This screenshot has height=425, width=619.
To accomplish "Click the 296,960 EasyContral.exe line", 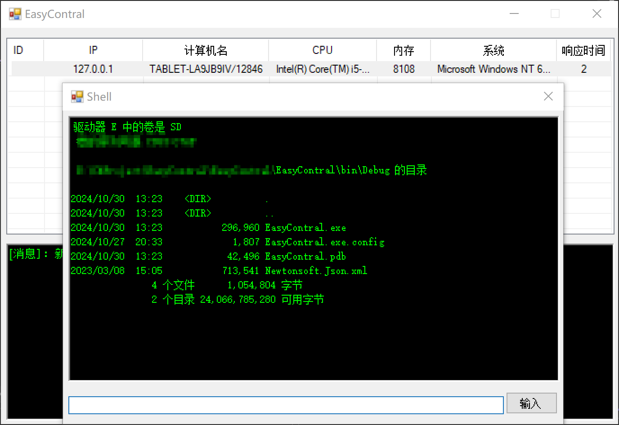I will coord(208,227).
